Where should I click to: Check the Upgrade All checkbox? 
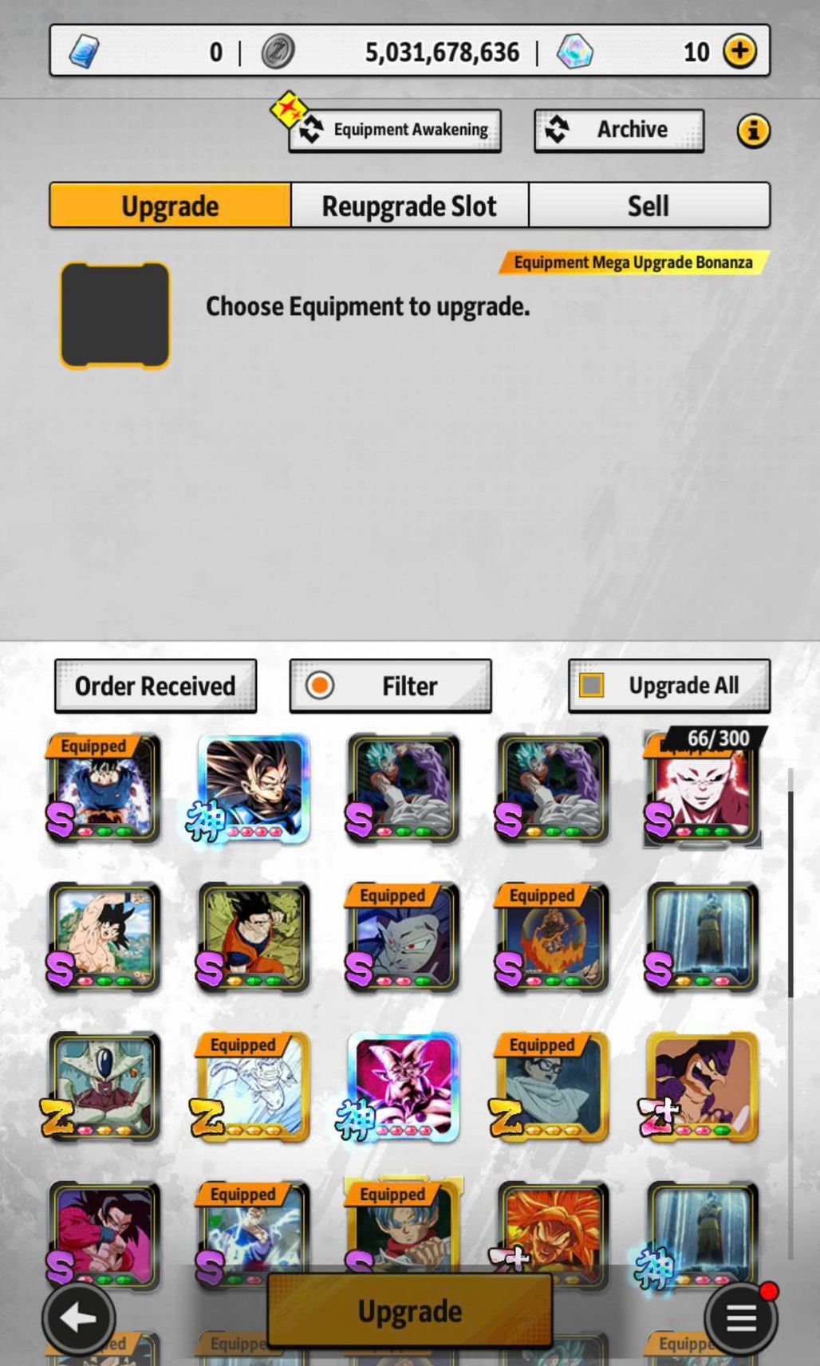591,685
